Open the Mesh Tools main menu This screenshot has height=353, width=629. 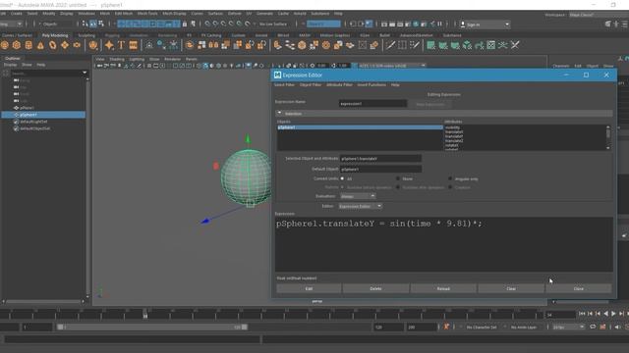pos(147,14)
